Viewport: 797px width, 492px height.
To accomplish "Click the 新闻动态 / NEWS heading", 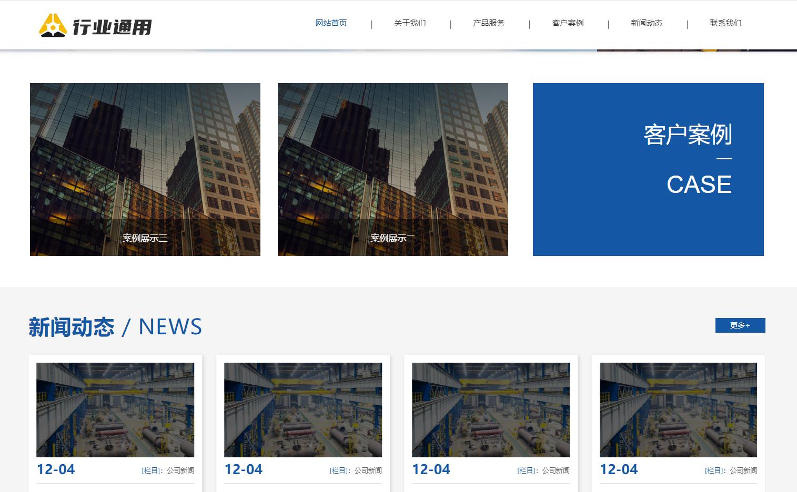I will pos(115,326).
